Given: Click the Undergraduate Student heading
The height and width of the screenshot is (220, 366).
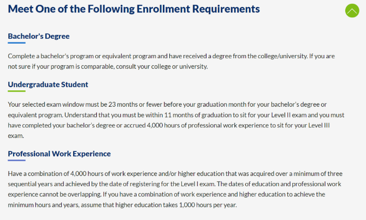Looking at the screenshot, I should point(48,84).
